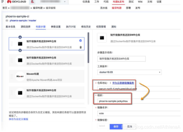Open the 测试 menu
Screen dimensions: 183x132
131,2
